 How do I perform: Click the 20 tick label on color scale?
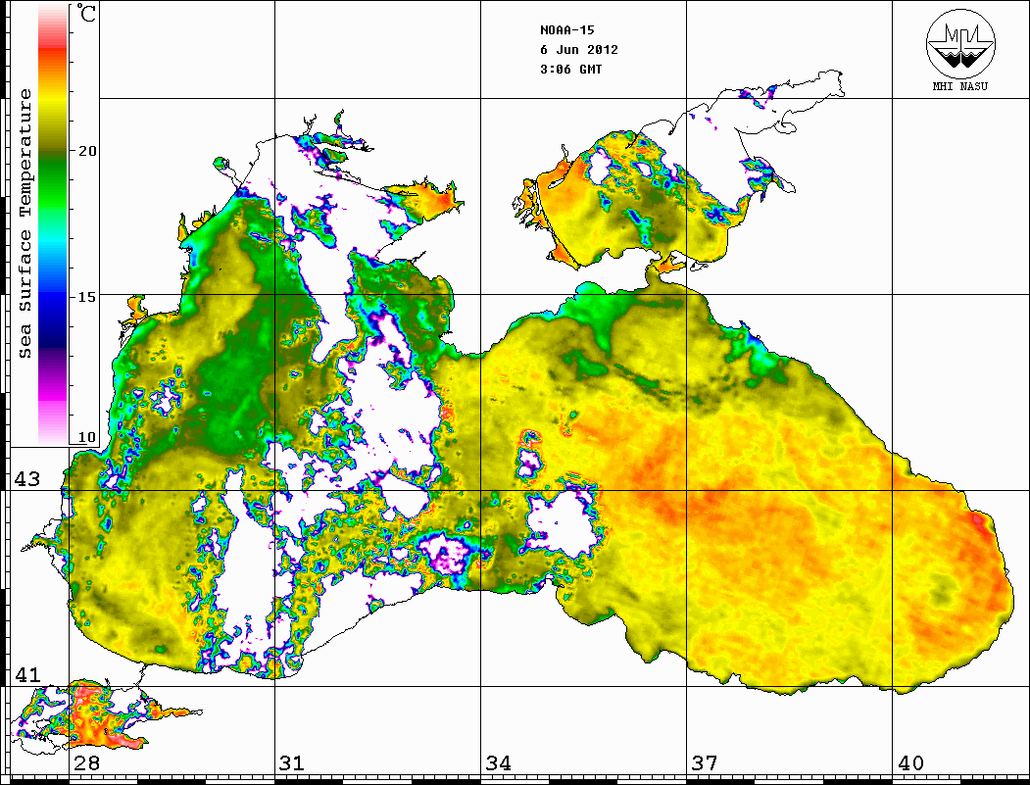(x=87, y=151)
